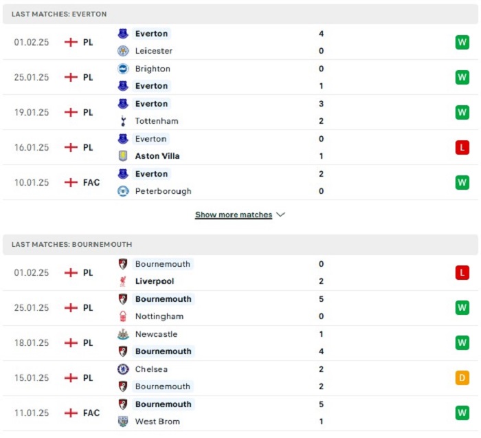Click the Liverpool club crest icon
The image size is (481, 438).
pos(123,281)
